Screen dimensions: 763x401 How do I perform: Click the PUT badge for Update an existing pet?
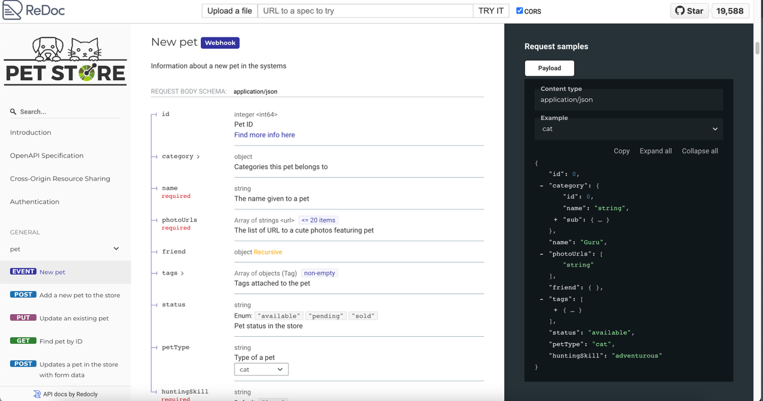coord(23,317)
